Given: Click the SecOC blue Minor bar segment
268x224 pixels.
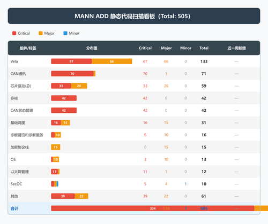Looking at the screenshot, I should pos(57,184).
